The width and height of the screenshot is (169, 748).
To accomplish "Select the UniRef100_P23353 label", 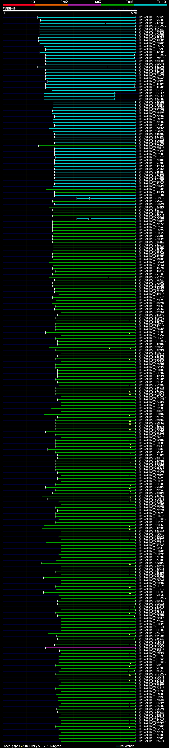I will coord(151,175).
